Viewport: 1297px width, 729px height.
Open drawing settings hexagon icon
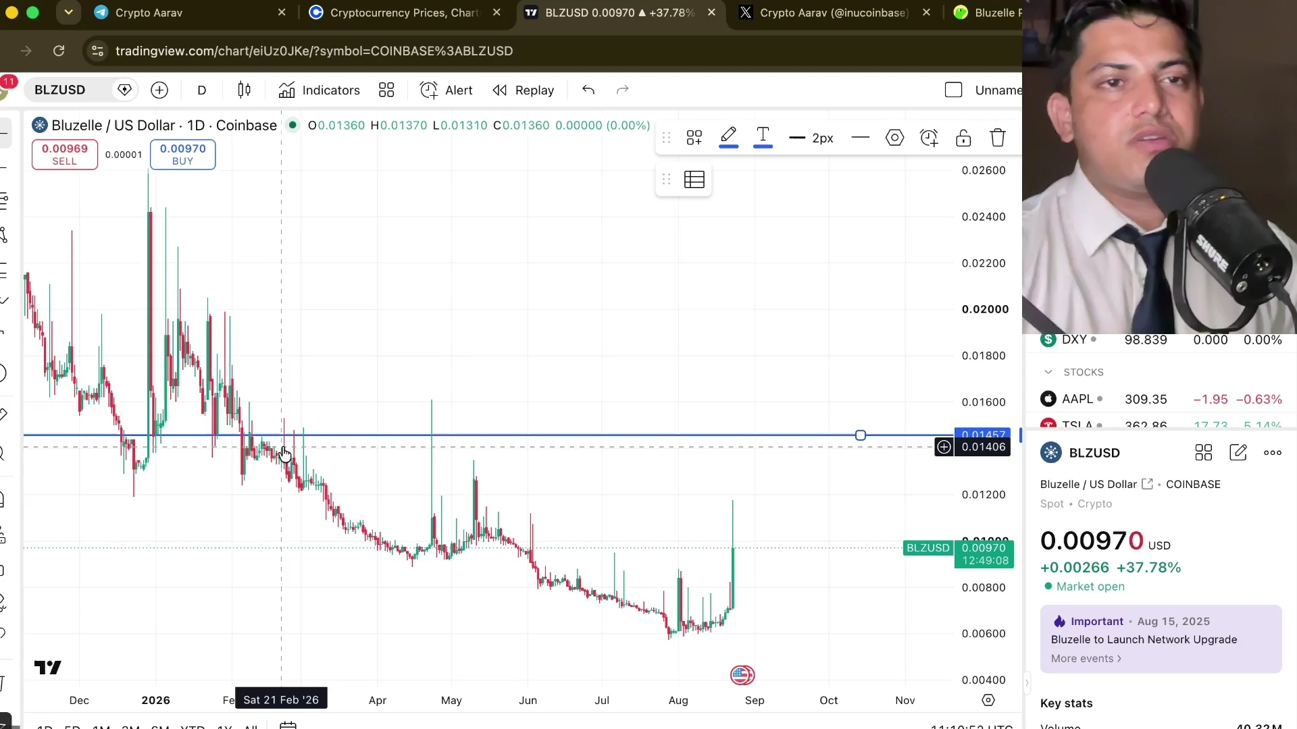895,138
